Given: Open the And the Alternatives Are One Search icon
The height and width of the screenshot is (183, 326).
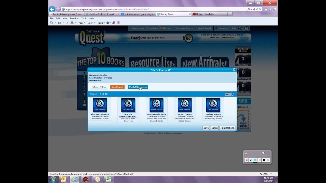Looking at the screenshot, I should (x=128, y=105).
